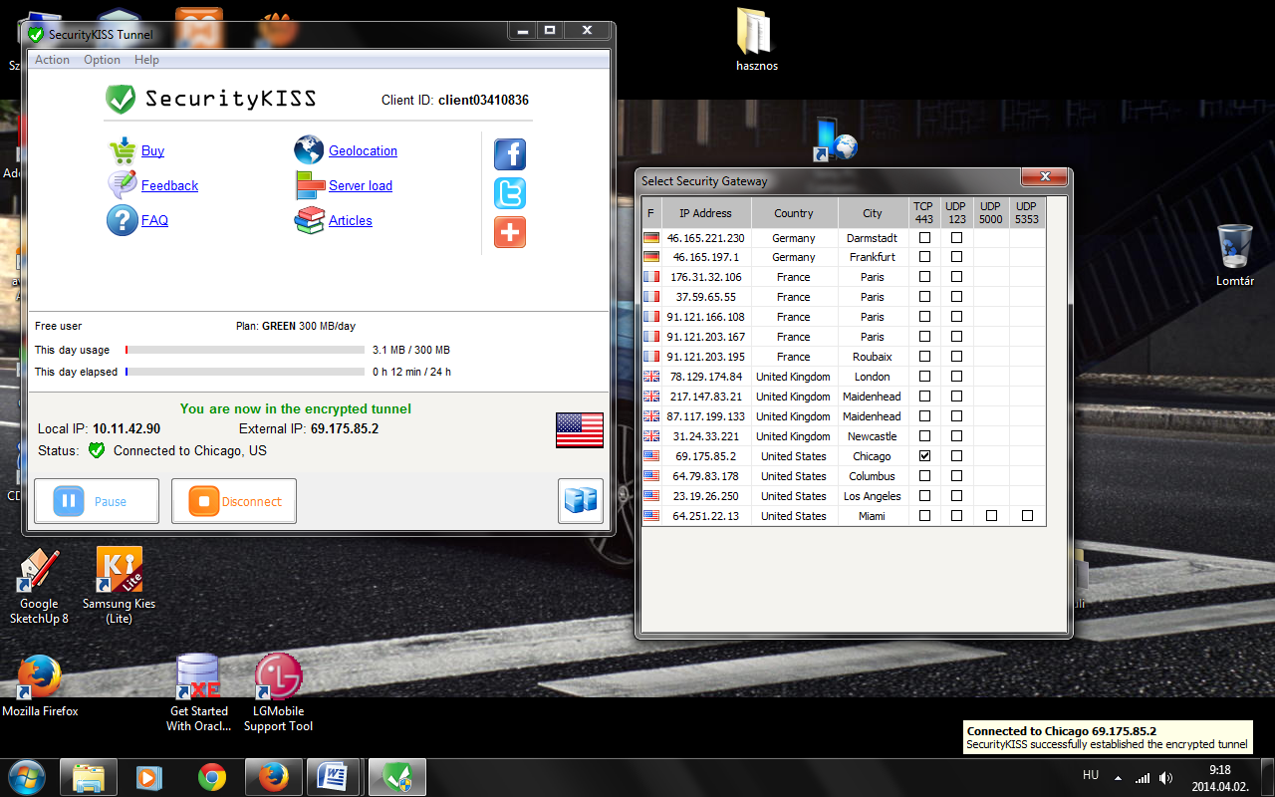Viewport: 1275px width, 797px height.
Task: Select the 23.19.26.250 Los Angeles row
Action: [x=844, y=496]
